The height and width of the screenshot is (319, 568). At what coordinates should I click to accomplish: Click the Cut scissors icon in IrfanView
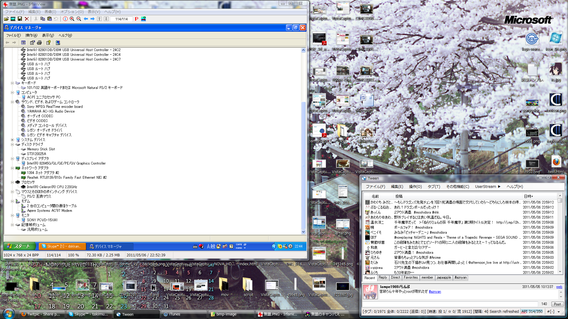[x=36, y=19]
